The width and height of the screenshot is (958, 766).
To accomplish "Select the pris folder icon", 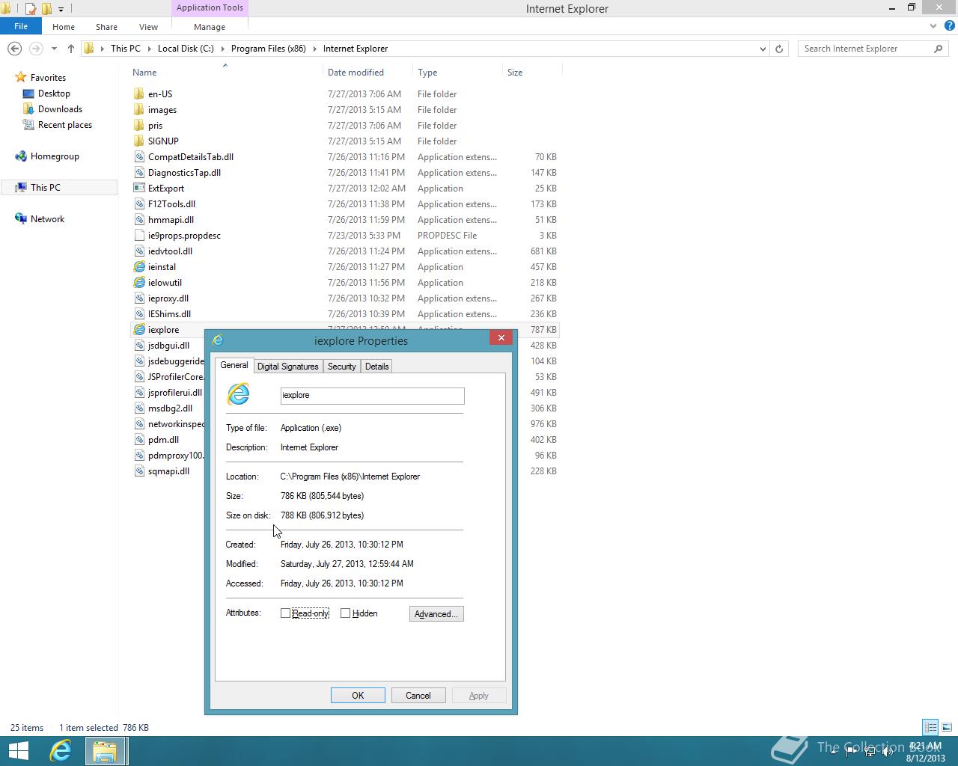I will coord(139,126).
